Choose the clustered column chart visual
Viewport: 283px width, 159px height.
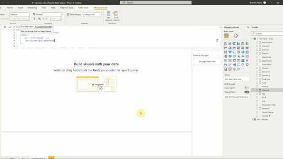(x=239, y=43)
